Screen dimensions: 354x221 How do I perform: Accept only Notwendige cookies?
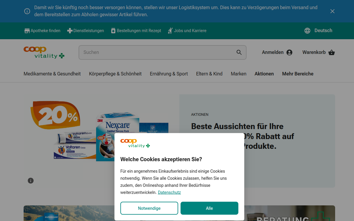(149, 208)
